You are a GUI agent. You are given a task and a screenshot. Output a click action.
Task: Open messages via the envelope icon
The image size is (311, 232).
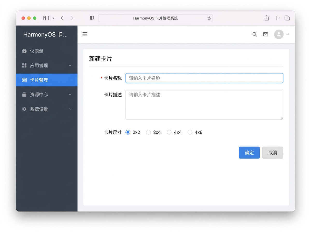coord(266,34)
